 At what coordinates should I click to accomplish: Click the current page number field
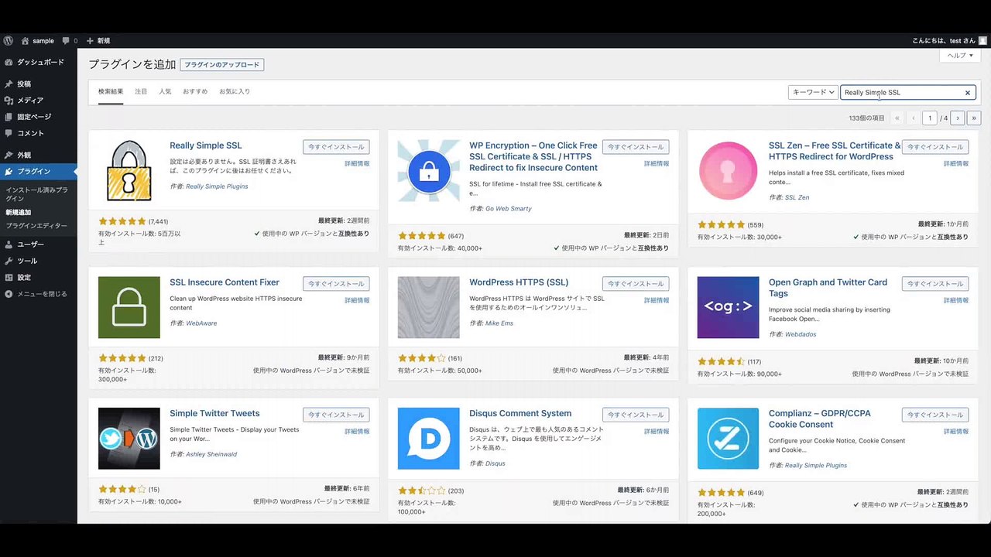[x=930, y=118]
